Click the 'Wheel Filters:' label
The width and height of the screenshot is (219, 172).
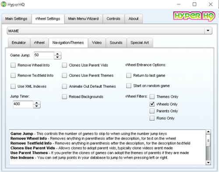pyautogui.click(x=137, y=97)
